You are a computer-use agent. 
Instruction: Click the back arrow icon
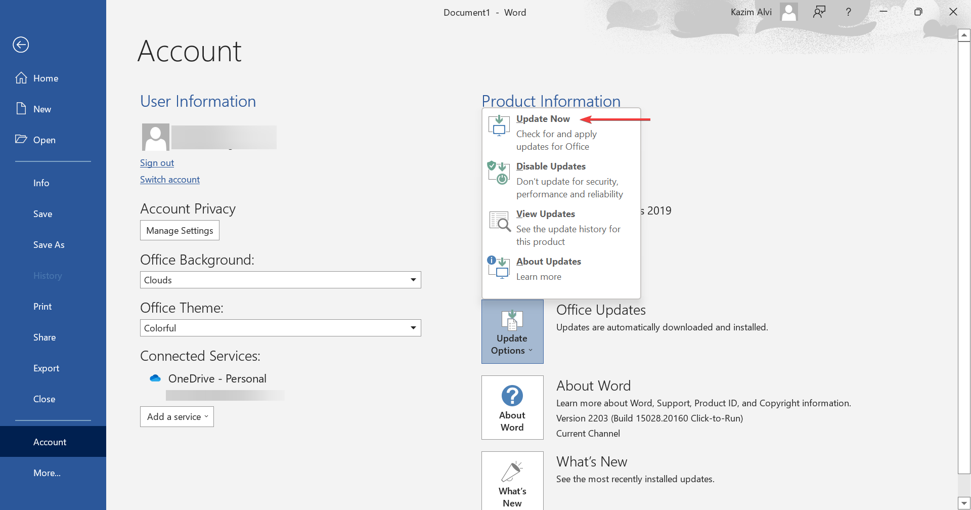(21, 45)
